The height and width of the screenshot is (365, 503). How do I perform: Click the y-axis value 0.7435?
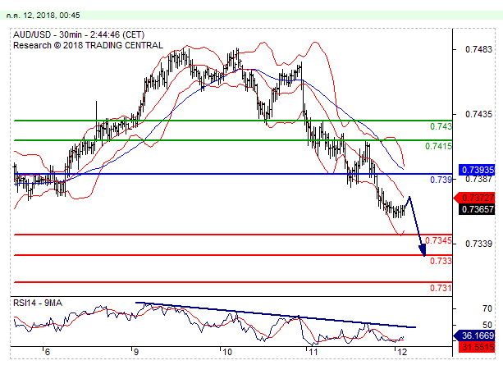pos(478,114)
